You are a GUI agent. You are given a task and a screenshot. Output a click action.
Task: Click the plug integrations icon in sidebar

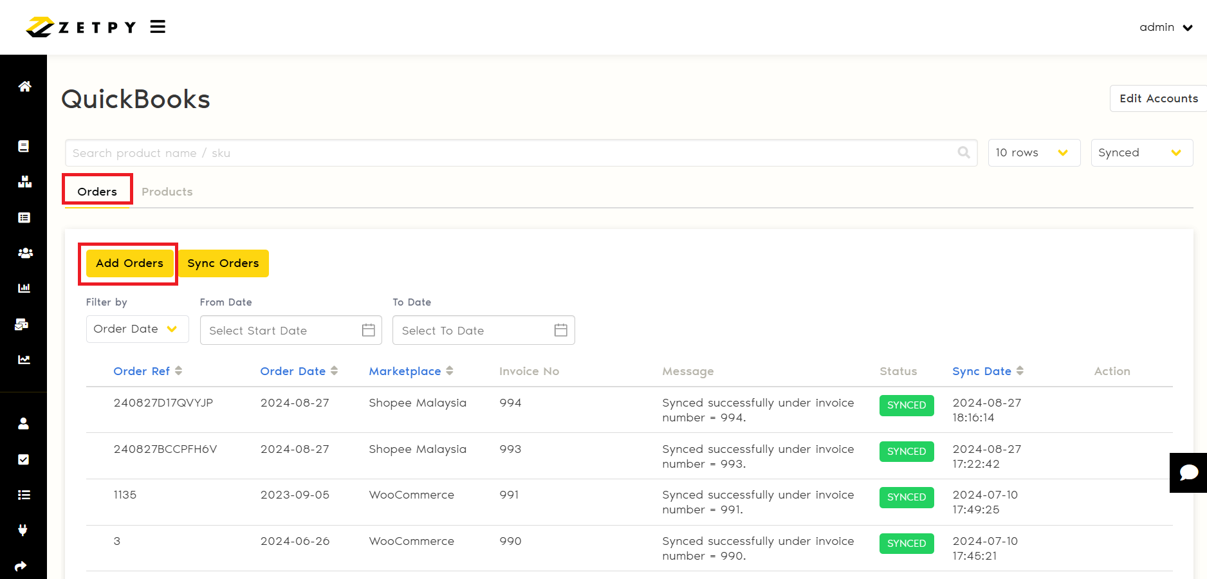(x=23, y=530)
